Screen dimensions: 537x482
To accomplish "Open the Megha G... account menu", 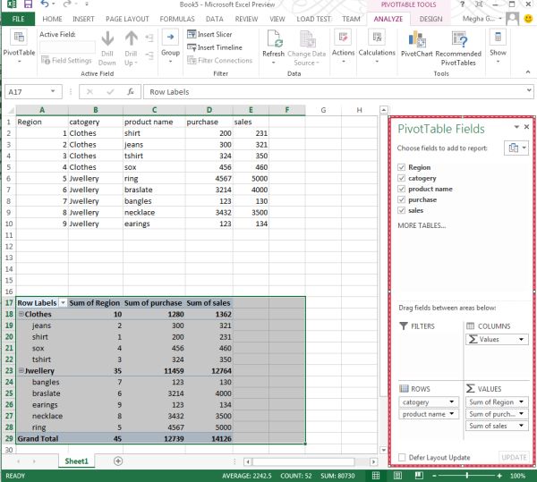I will [482, 19].
